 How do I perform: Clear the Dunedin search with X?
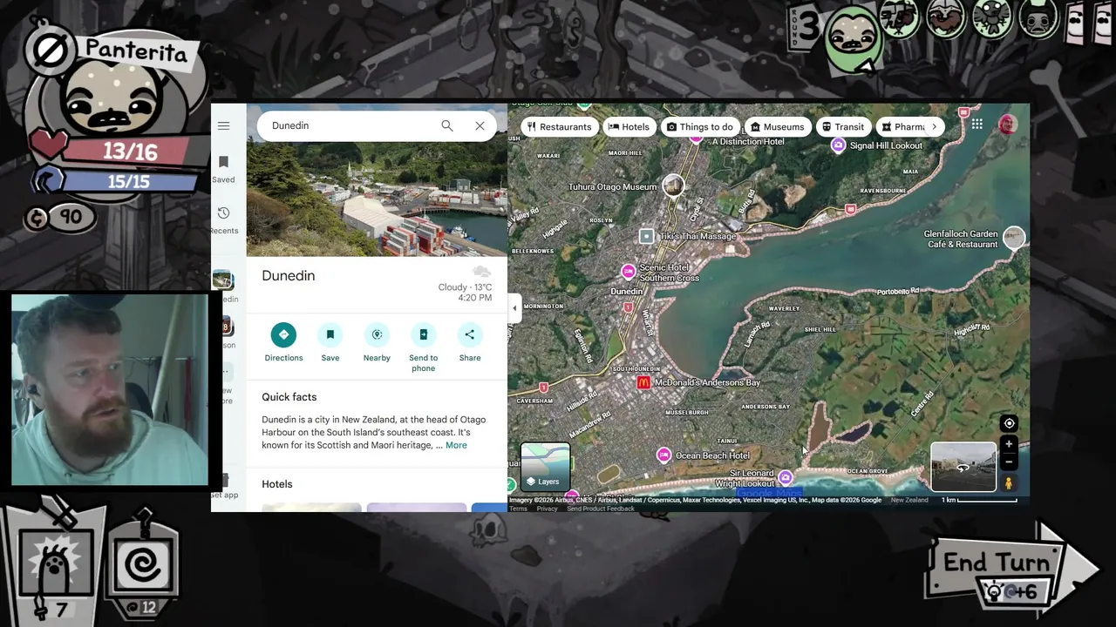click(x=480, y=125)
